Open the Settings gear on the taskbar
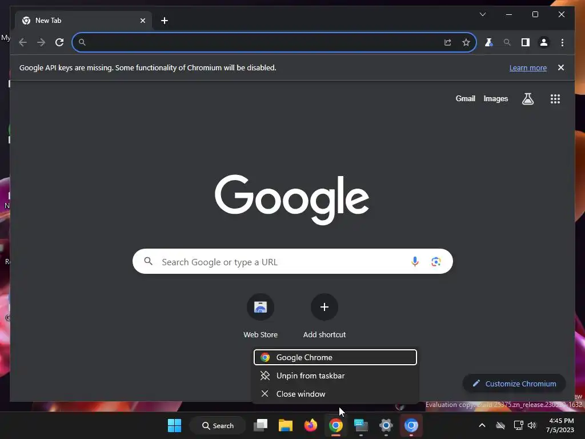This screenshot has width=585, height=439. coord(386,425)
